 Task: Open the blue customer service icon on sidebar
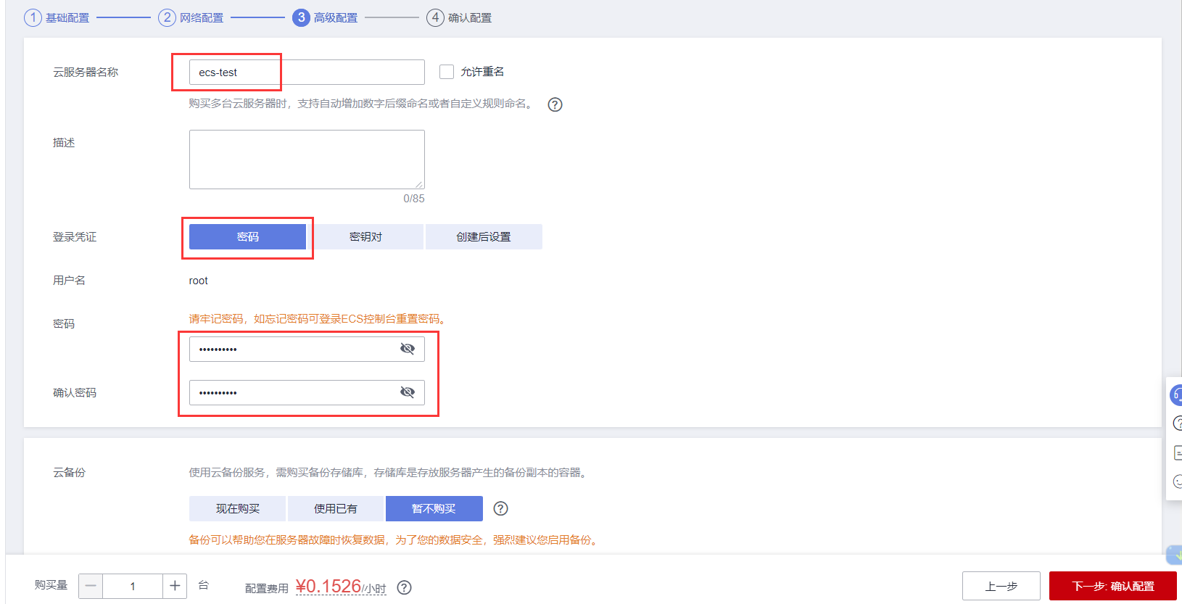click(x=1175, y=394)
